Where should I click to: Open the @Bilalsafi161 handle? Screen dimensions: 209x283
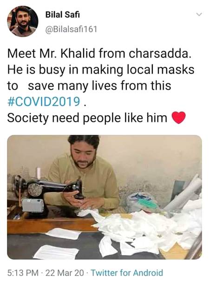click(71, 29)
